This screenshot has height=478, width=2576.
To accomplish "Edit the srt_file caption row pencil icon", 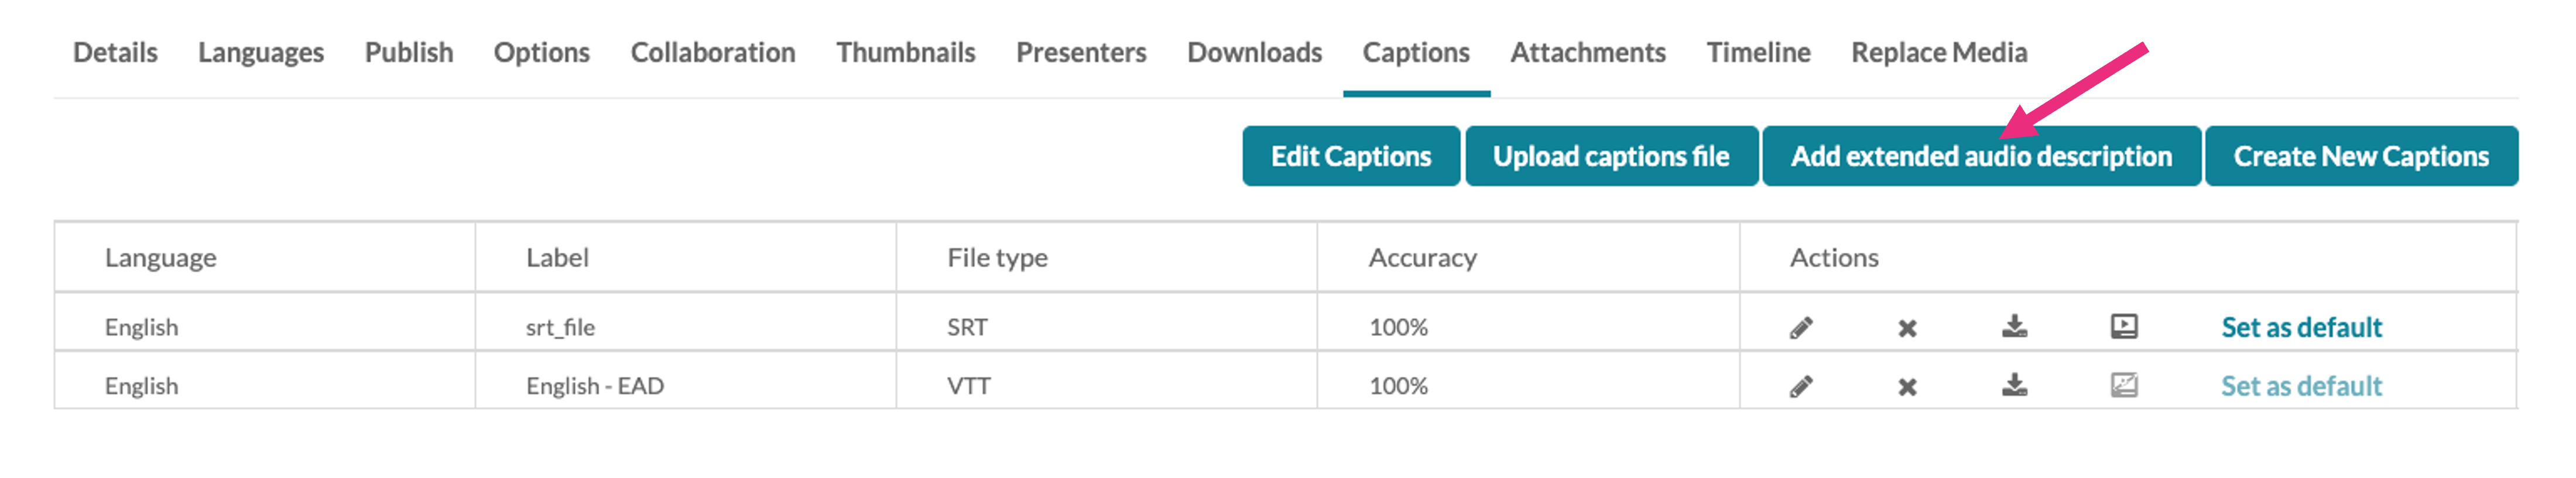I will 1801,327.
